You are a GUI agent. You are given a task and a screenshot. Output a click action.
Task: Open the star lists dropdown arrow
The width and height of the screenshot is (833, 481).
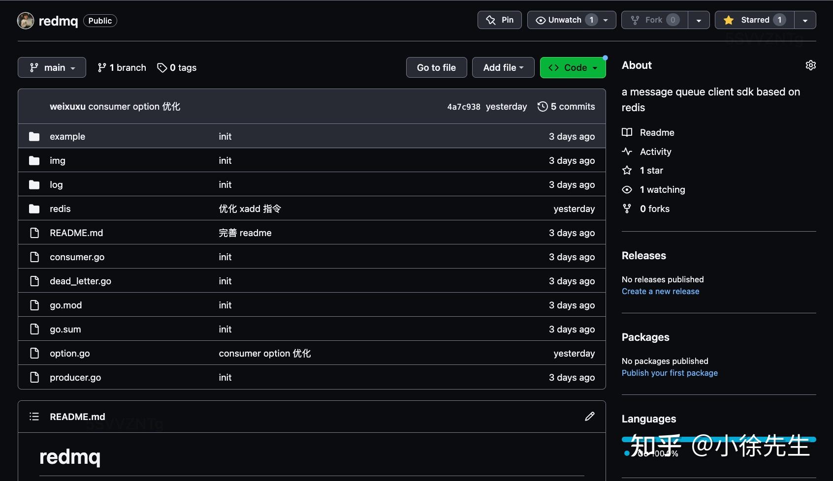click(805, 21)
